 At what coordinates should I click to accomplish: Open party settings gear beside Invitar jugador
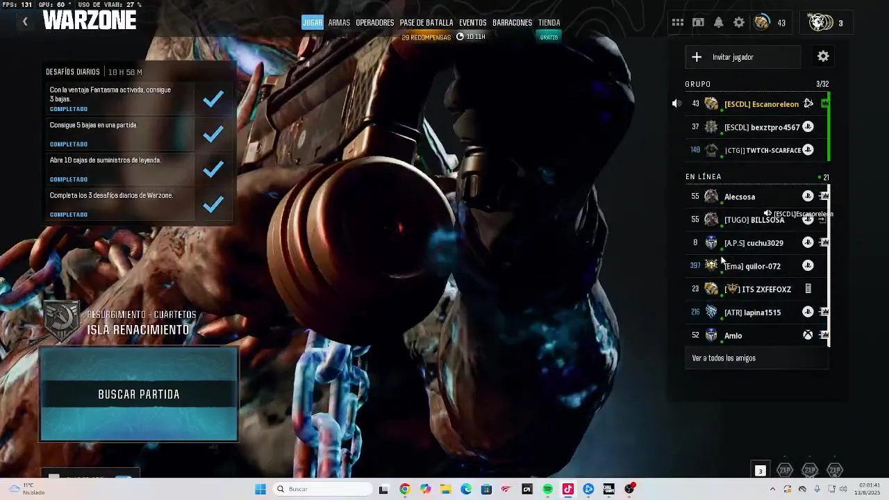pos(823,57)
